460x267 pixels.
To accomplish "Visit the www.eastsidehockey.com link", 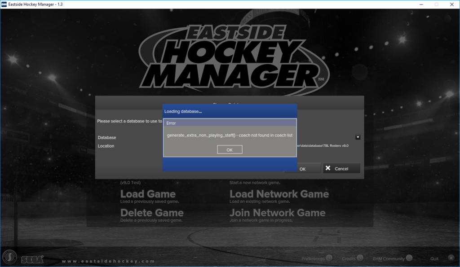I will (108, 261).
